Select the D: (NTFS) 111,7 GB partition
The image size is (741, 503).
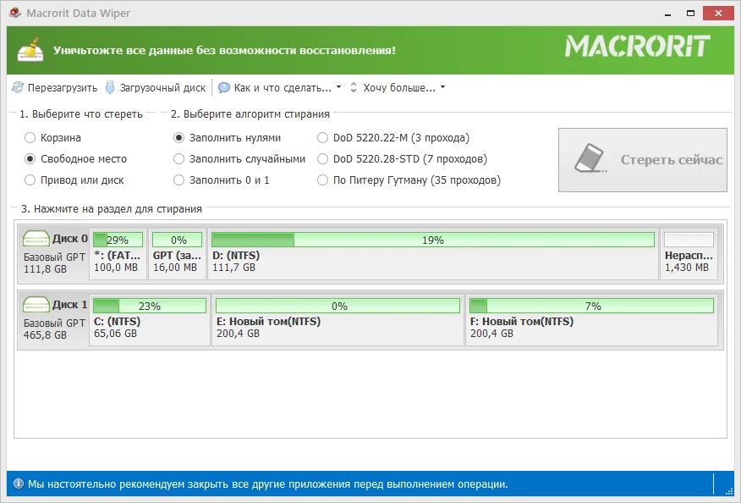433,254
